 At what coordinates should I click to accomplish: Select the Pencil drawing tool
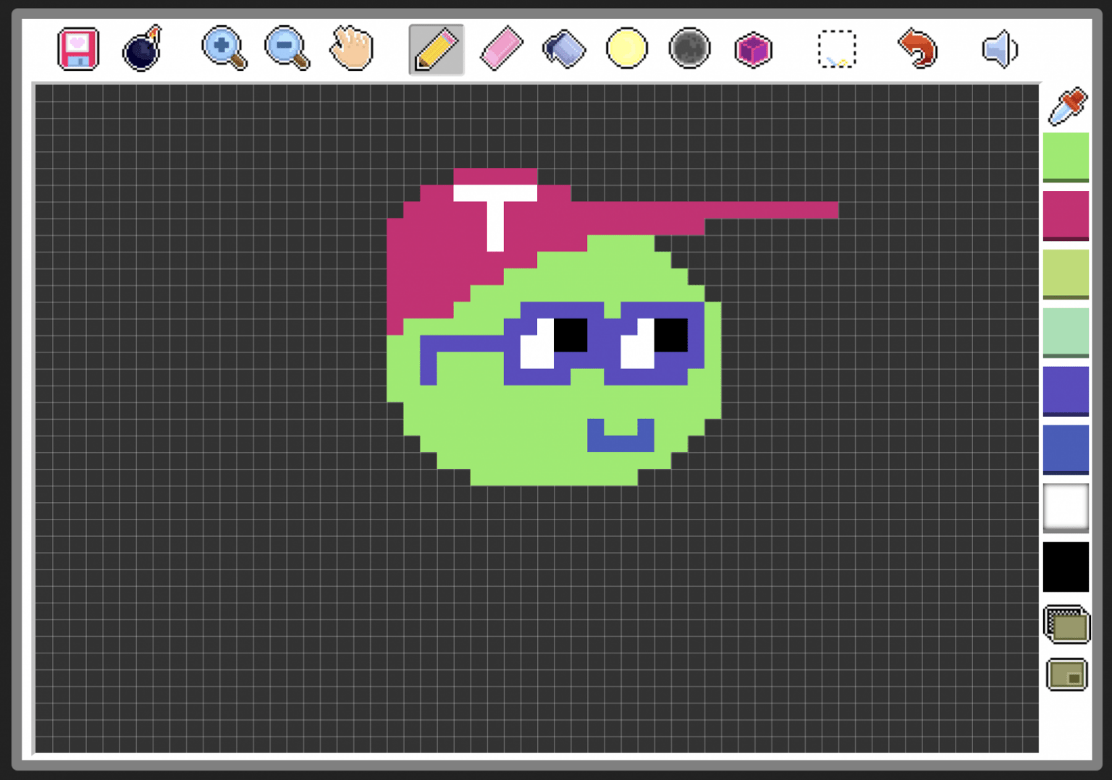[x=435, y=48]
